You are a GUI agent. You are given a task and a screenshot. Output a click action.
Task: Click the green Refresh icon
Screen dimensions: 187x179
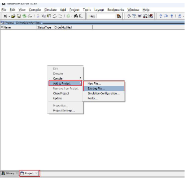24,16
